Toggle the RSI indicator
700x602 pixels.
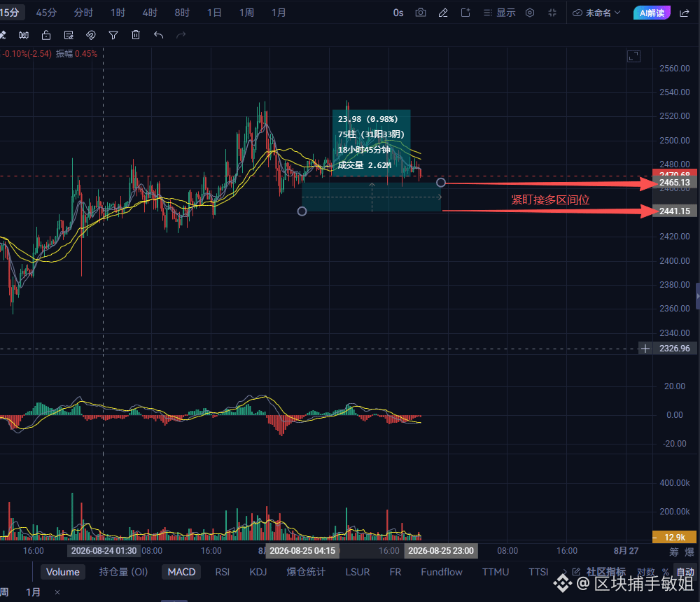pyautogui.click(x=223, y=572)
